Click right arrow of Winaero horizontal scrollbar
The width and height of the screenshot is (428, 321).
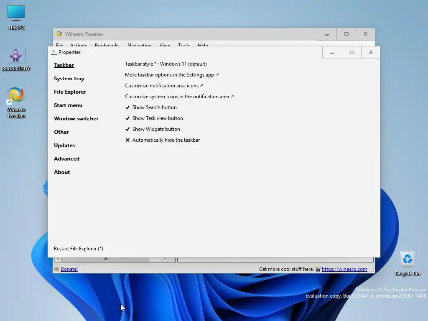click(164, 259)
